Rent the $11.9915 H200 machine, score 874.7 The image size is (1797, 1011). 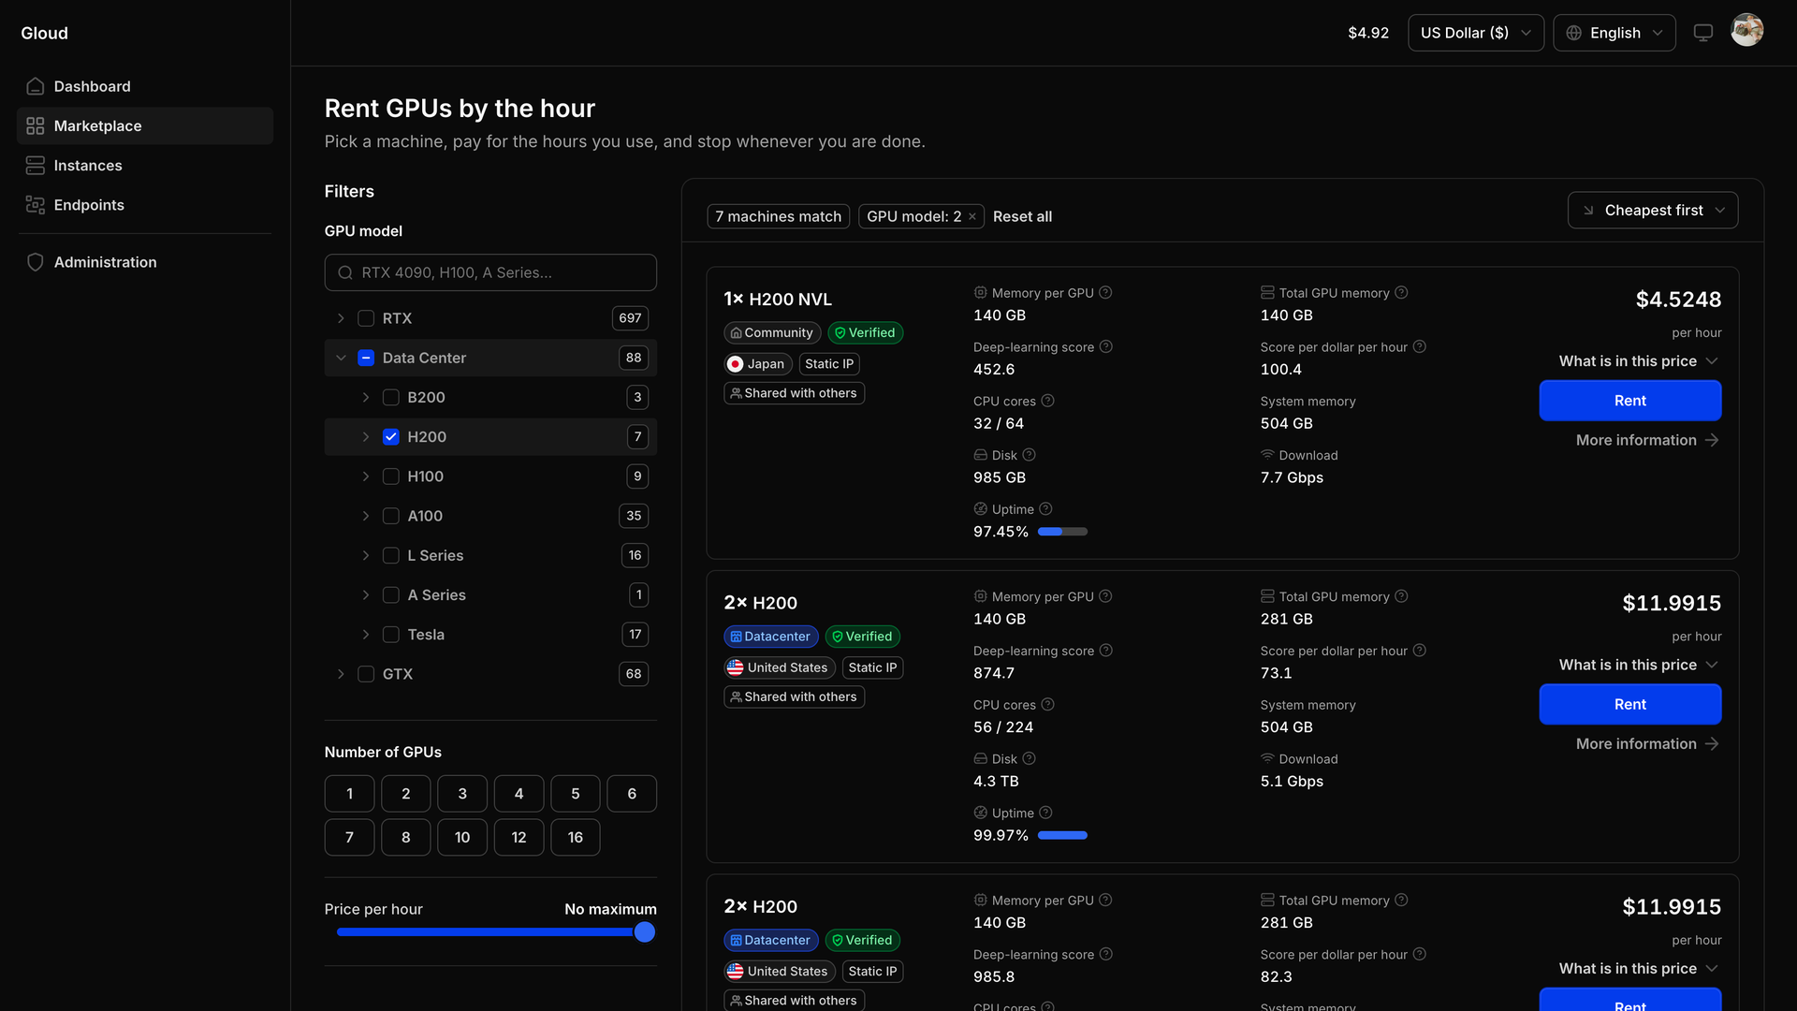click(x=1629, y=705)
